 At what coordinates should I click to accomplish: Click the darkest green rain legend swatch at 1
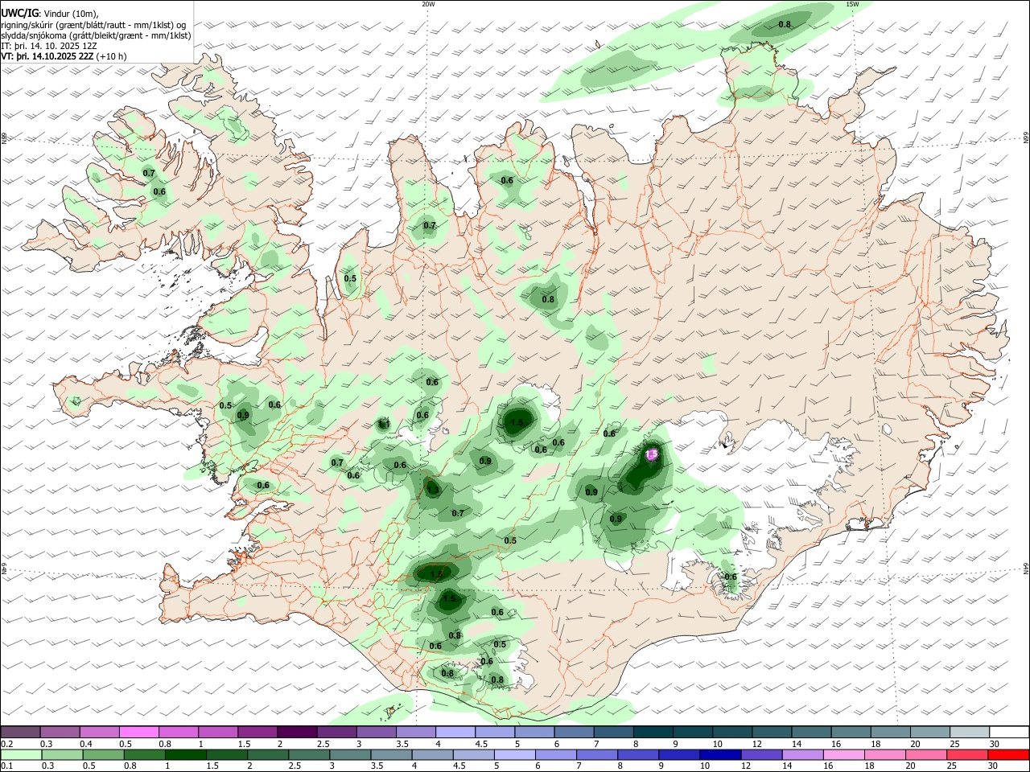pos(185,755)
